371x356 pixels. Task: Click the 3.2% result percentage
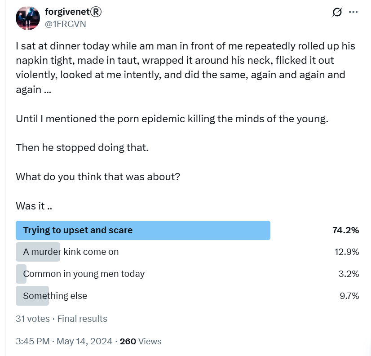pos(349,274)
